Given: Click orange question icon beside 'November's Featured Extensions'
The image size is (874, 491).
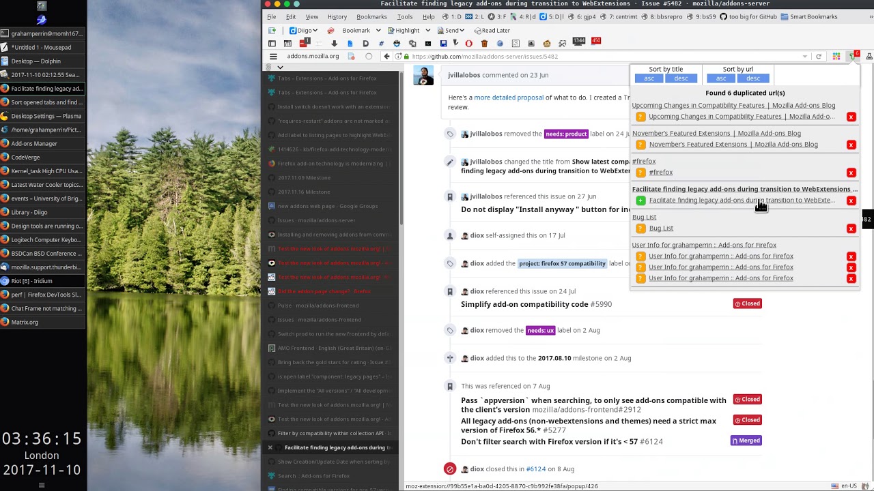Looking at the screenshot, I should [x=640, y=145].
